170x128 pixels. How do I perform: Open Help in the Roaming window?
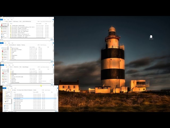point(53,43)
